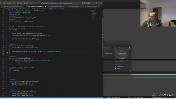Click ActivateLevelsSelectorPanel method name
This screenshot has width=176, height=99.
click(28, 81)
